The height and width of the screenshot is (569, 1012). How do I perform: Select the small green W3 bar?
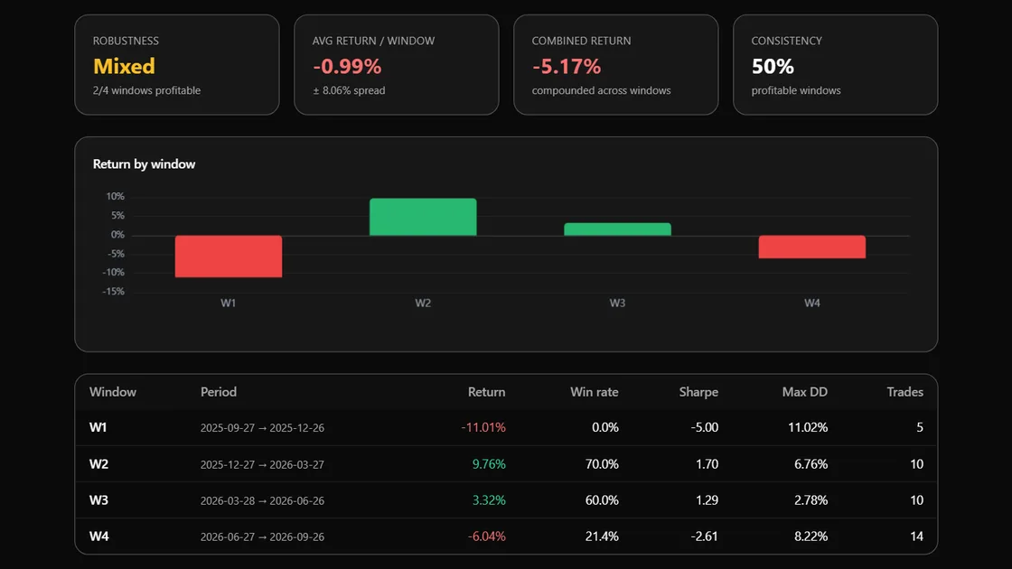tap(618, 229)
